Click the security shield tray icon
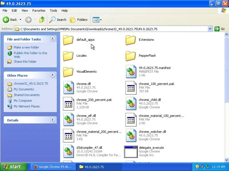The height and width of the screenshot is (171, 229). click(x=197, y=167)
